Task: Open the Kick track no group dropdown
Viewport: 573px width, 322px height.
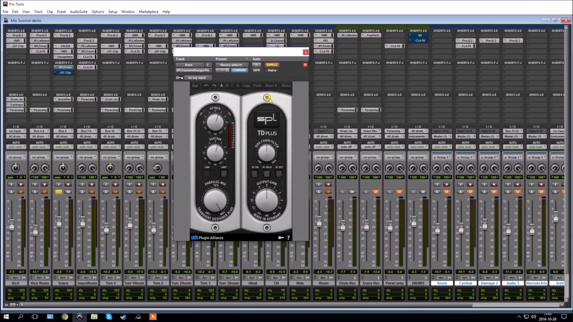Action: tap(15, 157)
